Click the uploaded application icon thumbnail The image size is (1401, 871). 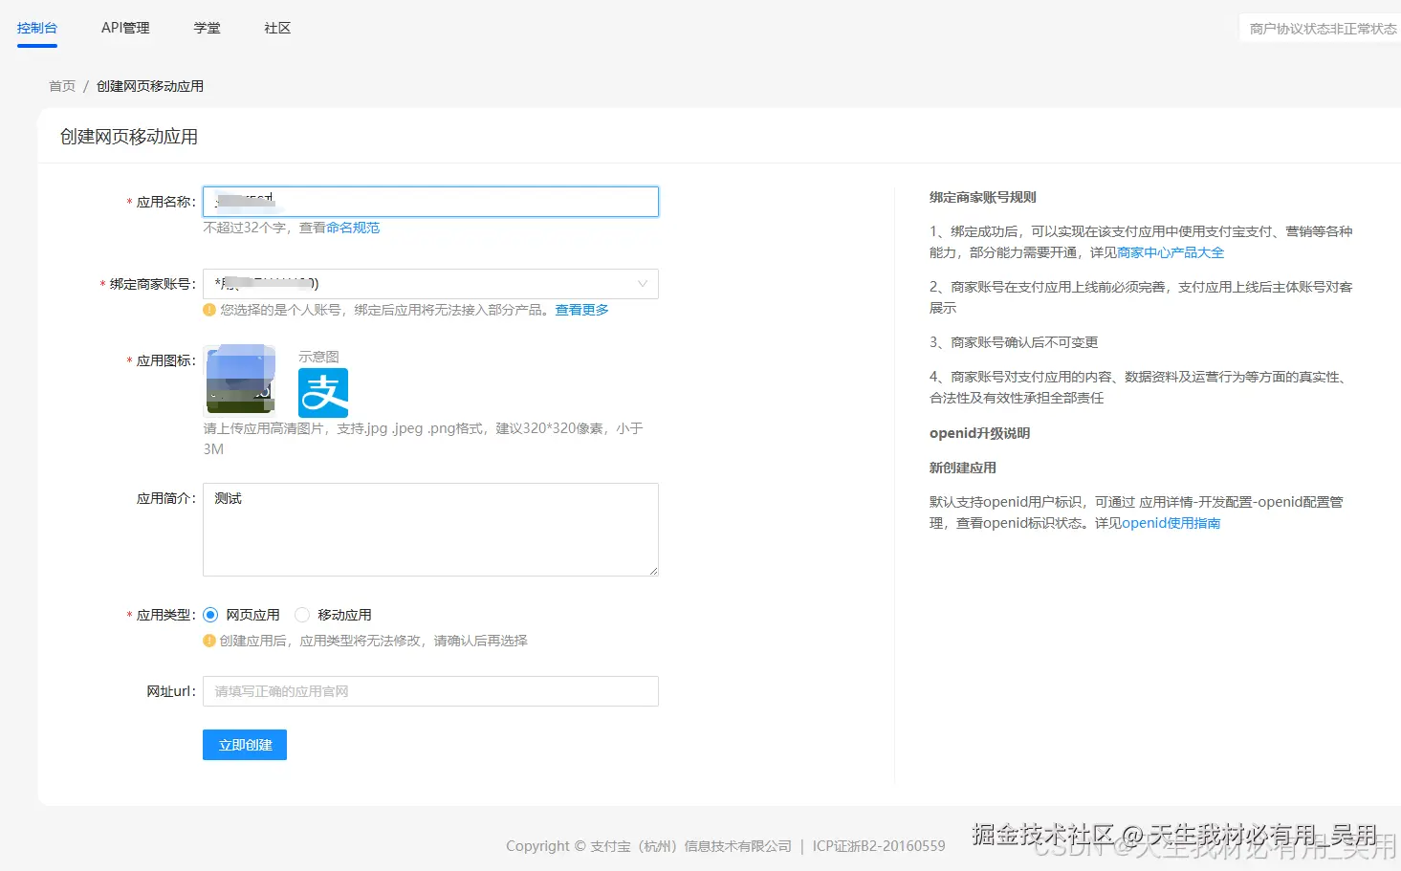coord(238,378)
